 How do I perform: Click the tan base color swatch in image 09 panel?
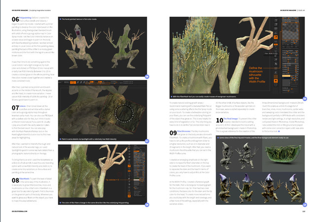286,76
